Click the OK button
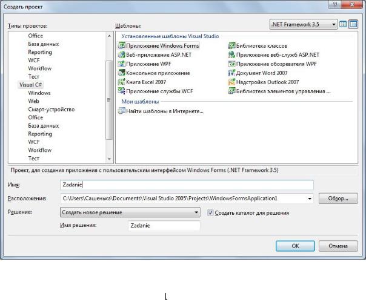The image size is (366, 302). [x=295, y=246]
